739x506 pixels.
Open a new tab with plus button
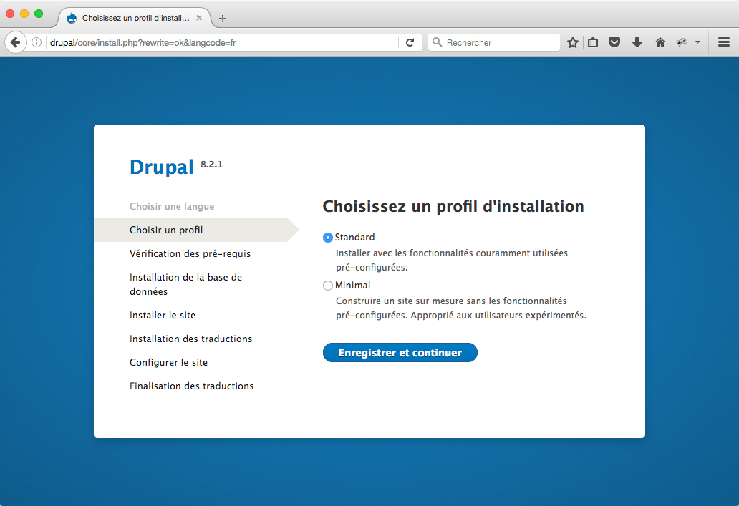pos(223,19)
